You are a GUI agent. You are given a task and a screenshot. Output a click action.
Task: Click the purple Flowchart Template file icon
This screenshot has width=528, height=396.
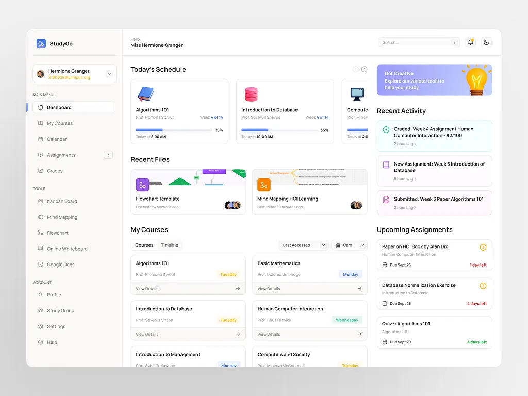(x=142, y=185)
